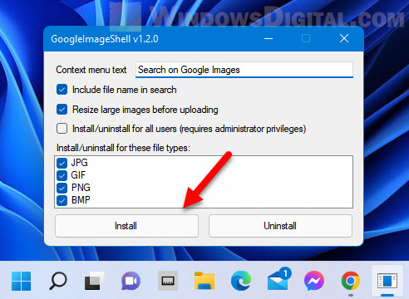Uncheck Include file name in search
The height and width of the screenshot is (299, 409).
(62, 90)
